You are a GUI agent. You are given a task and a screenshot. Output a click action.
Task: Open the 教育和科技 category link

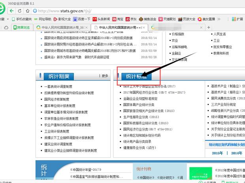click(x=221, y=53)
